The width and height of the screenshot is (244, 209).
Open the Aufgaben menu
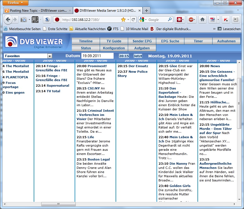[x=142, y=48]
